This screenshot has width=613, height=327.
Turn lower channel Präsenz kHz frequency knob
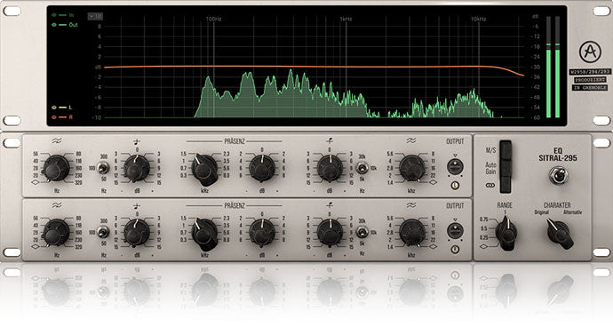204,234
